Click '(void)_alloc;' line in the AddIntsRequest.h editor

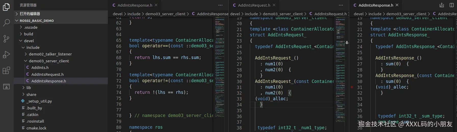pos(271,99)
